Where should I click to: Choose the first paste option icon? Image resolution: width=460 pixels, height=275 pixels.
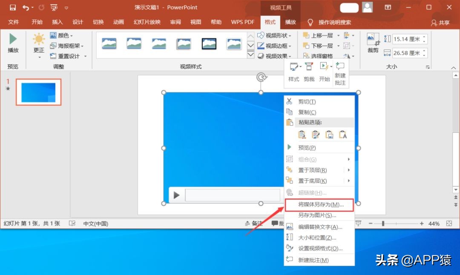pyautogui.click(x=302, y=135)
